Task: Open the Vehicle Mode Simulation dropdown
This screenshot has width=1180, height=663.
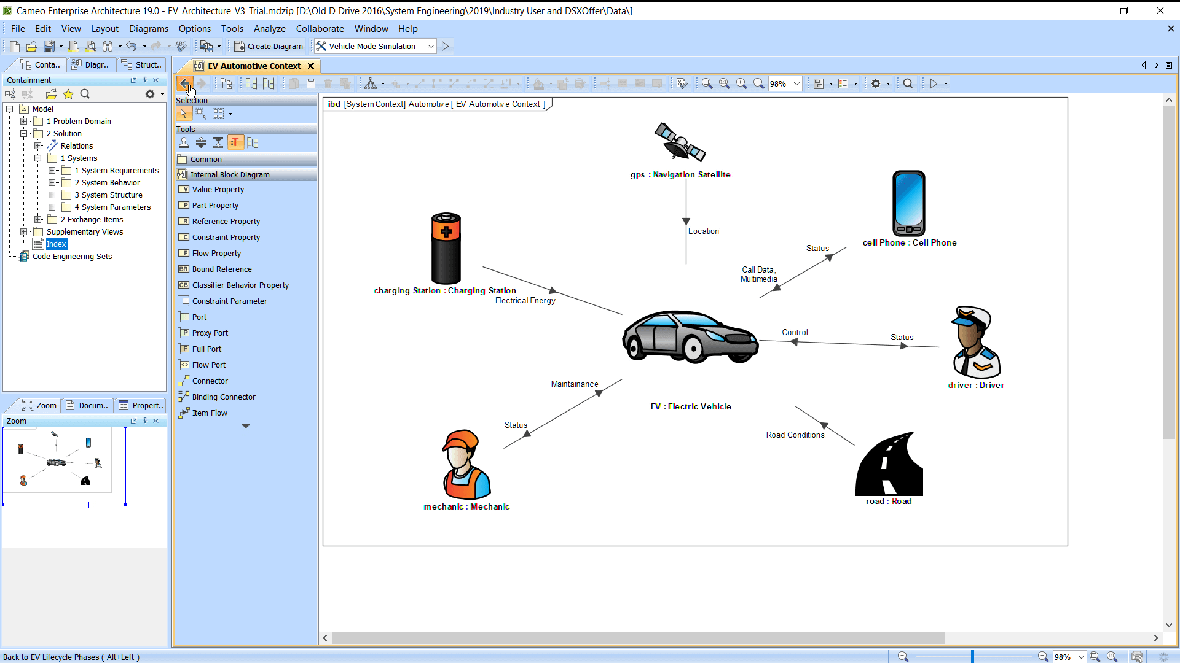Action: click(x=431, y=46)
